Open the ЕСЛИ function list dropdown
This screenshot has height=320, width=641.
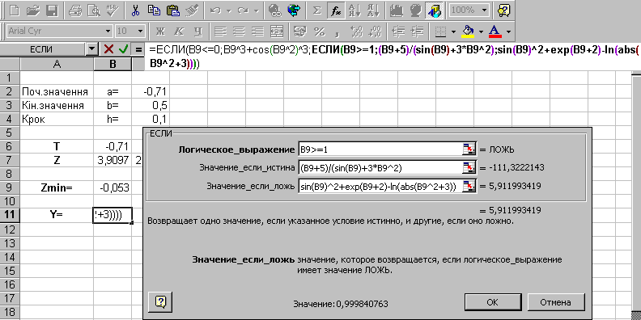pos(93,49)
